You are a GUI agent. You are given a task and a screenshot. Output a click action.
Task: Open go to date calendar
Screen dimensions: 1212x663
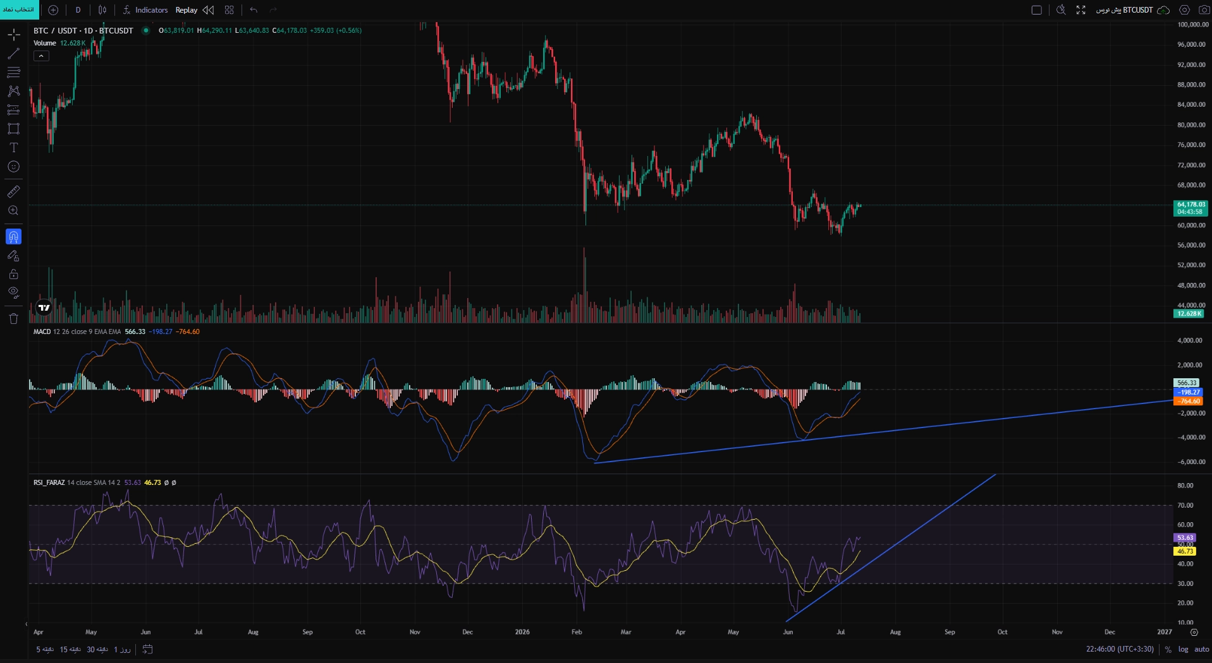(147, 649)
